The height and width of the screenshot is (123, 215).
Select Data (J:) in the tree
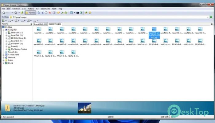click(14, 46)
